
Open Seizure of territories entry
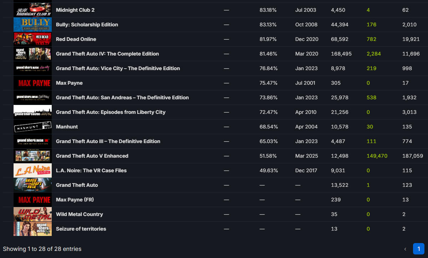(x=81, y=229)
